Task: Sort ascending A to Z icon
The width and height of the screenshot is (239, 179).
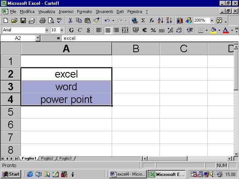Action: tap(160, 21)
